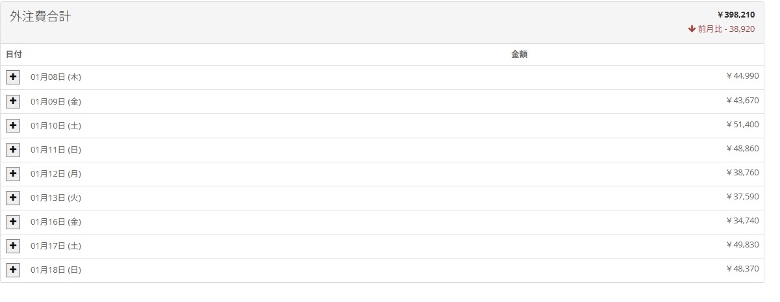Expand the 01月17日 (土) row

click(x=13, y=245)
